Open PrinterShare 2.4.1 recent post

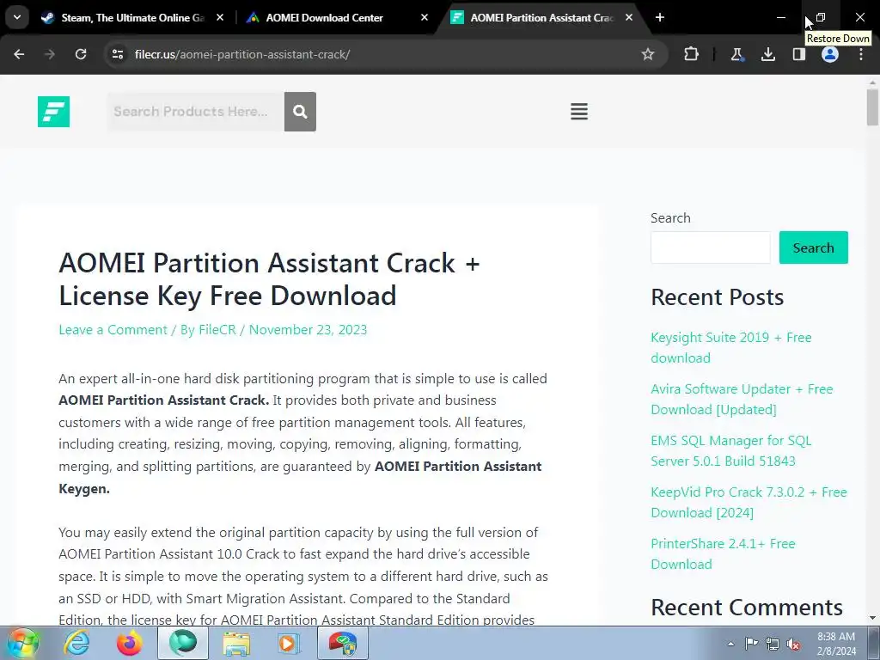pos(723,554)
